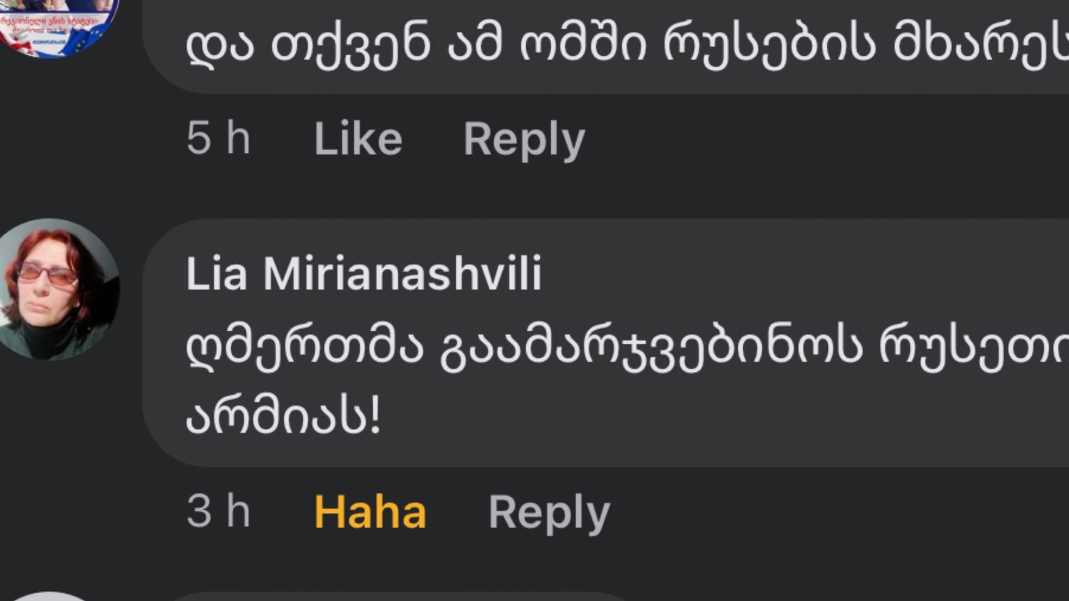
Task: Click the word "ღმერთმა" in Lia's comment
Action: click(304, 348)
